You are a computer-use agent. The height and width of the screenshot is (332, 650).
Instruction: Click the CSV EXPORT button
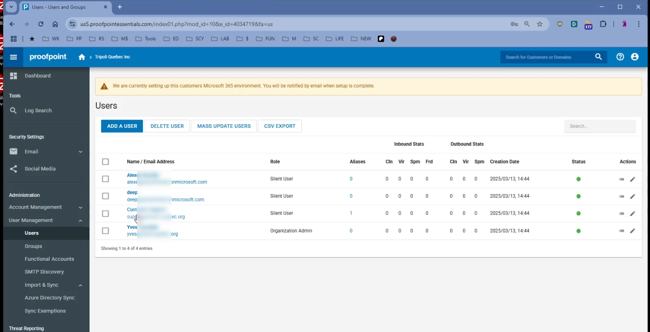pos(280,126)
